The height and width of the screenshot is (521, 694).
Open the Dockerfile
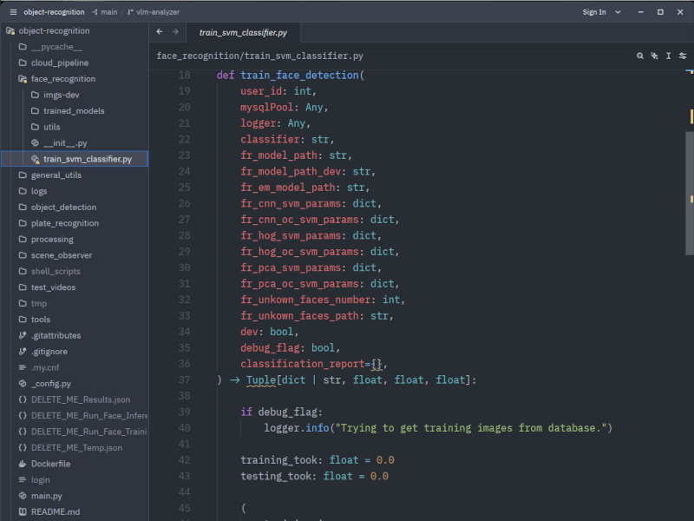point(75,464)
